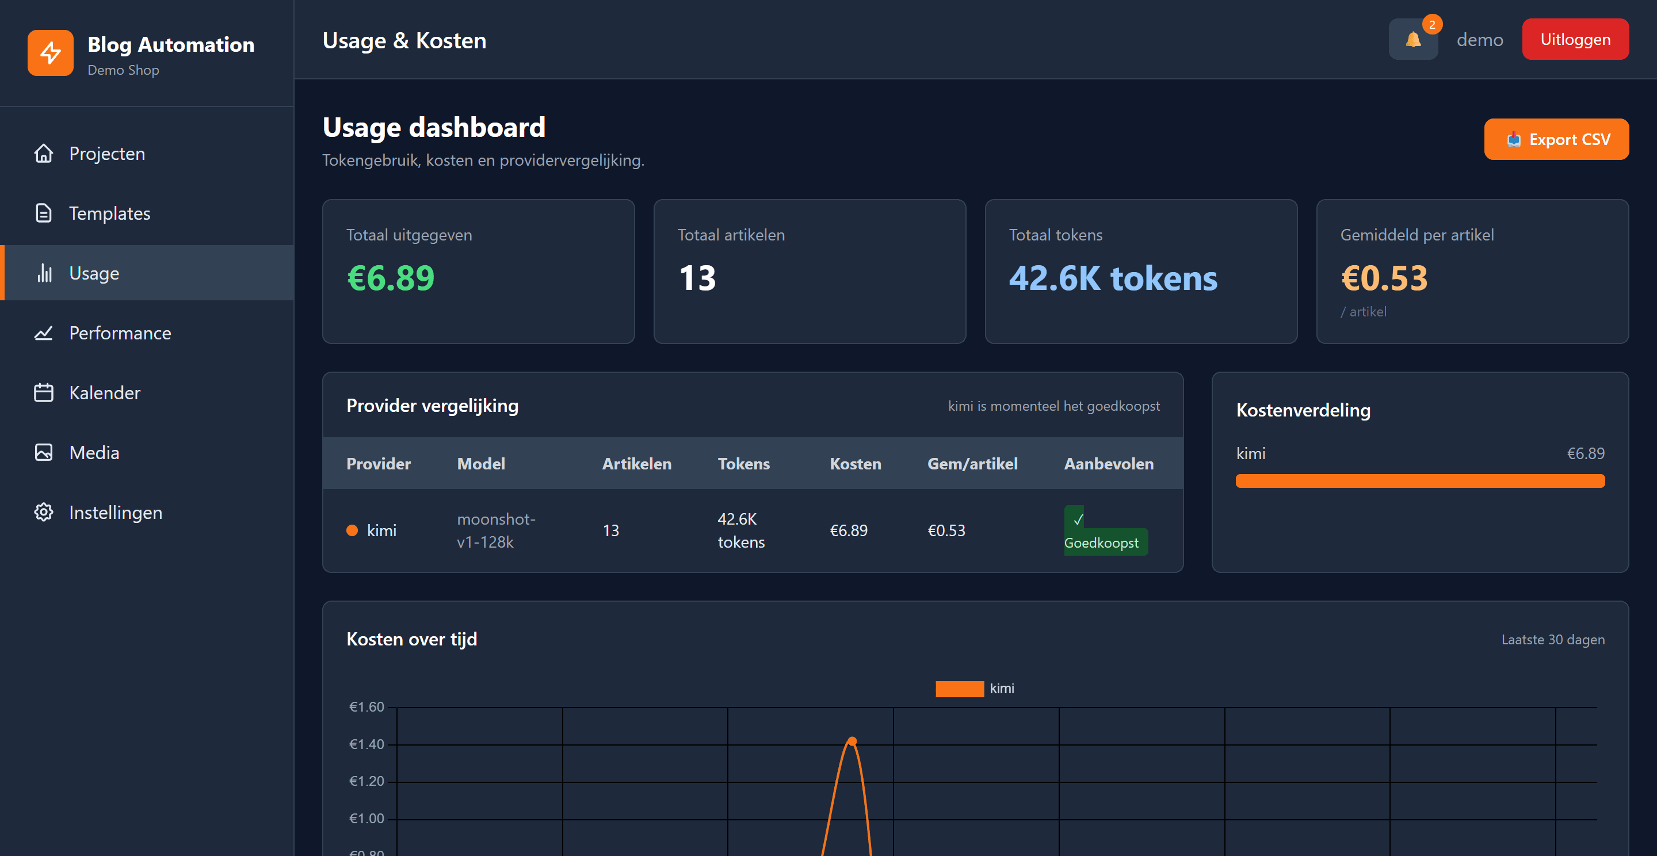Click the kimi label in Kostenverdeling
The image size is (1657, 856).
click(1250, 453)
